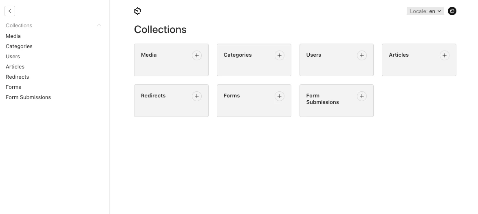
Task: Add a new User with plus icon
Action: click(362, 55)
